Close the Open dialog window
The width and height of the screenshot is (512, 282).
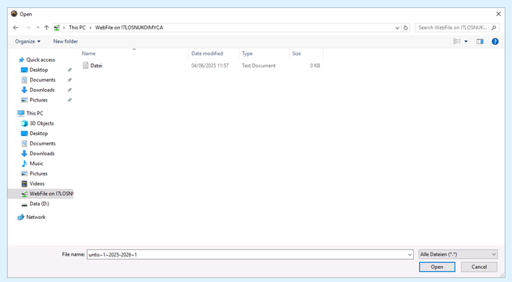pyautogui.click(x=498, y=14)
